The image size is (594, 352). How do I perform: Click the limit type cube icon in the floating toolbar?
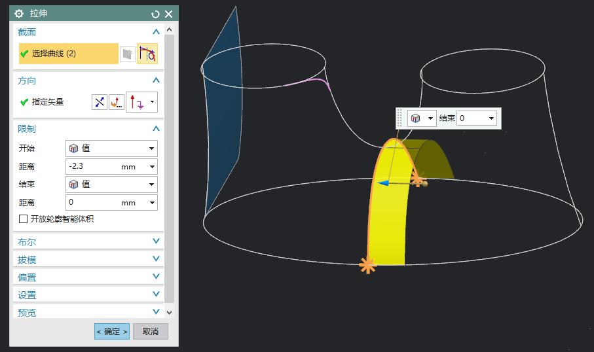[415, 118]
